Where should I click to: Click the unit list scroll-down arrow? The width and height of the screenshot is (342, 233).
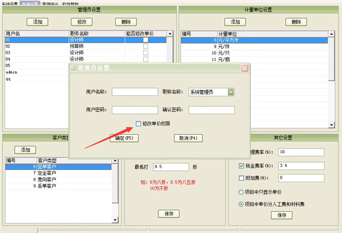click(x=332, y=125)
